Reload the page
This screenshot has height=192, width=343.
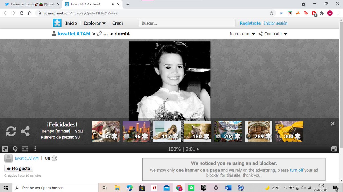[x=21, y=13]
